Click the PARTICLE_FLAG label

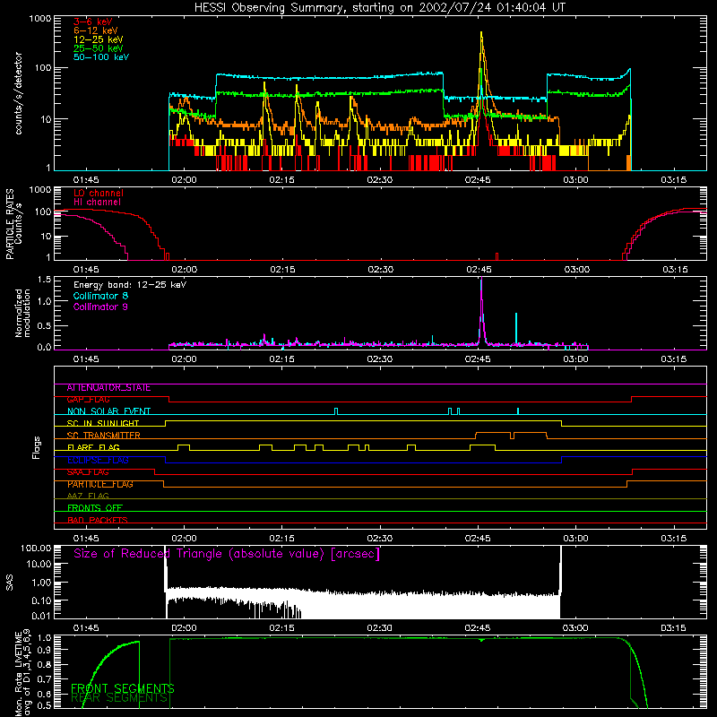pyautogui.click(x=100, y=484)
